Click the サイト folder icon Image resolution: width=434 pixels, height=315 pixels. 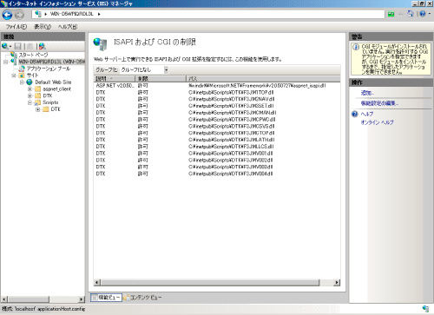(22, 75)
